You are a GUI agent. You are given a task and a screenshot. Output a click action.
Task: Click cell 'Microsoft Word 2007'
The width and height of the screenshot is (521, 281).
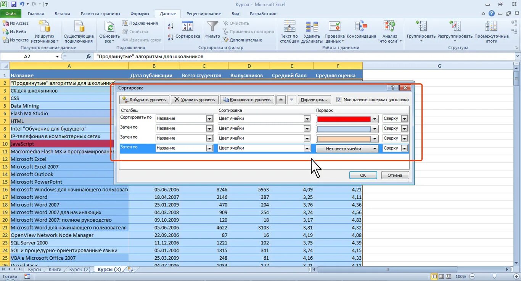click(x=69, y=205)
